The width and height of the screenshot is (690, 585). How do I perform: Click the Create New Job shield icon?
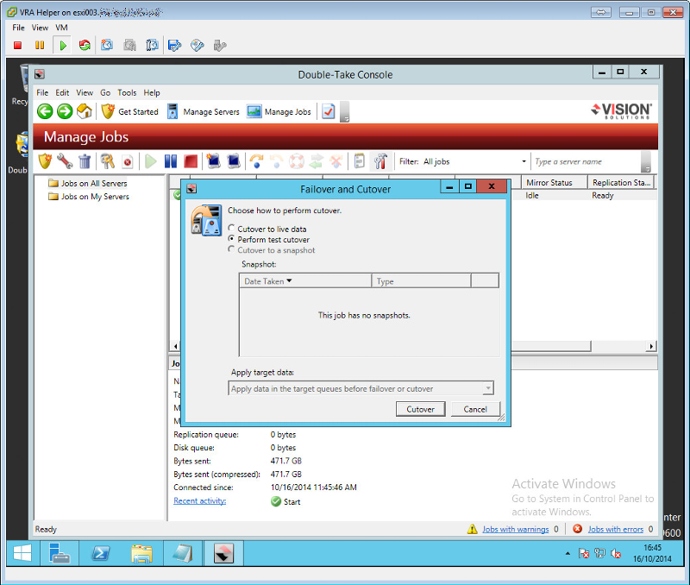pyautogui.click(x=45, y=161)
